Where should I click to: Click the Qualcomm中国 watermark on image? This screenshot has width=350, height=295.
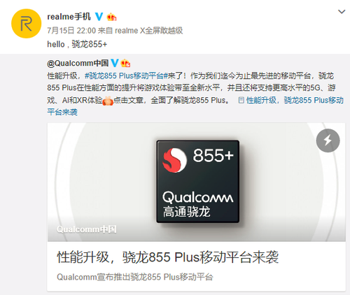[87, 229]
